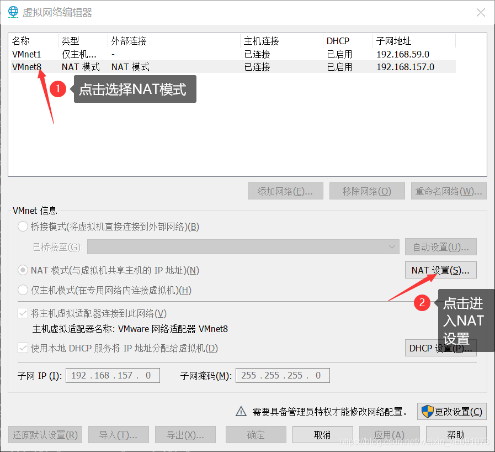Select host-only mode radio button
495x452 pixels.
coord(23,290)
